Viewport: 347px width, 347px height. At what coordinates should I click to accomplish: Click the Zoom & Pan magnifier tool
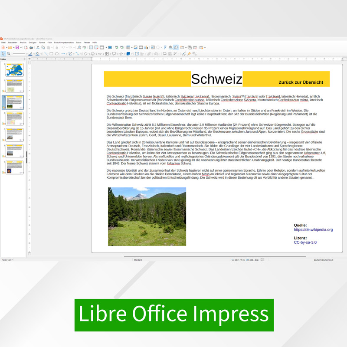pos(9,54)
